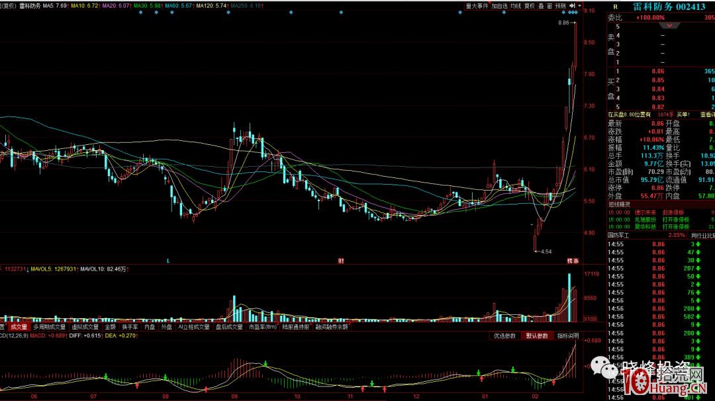Click 优选参数 optimized parameters button

click(x=504, y=336)
